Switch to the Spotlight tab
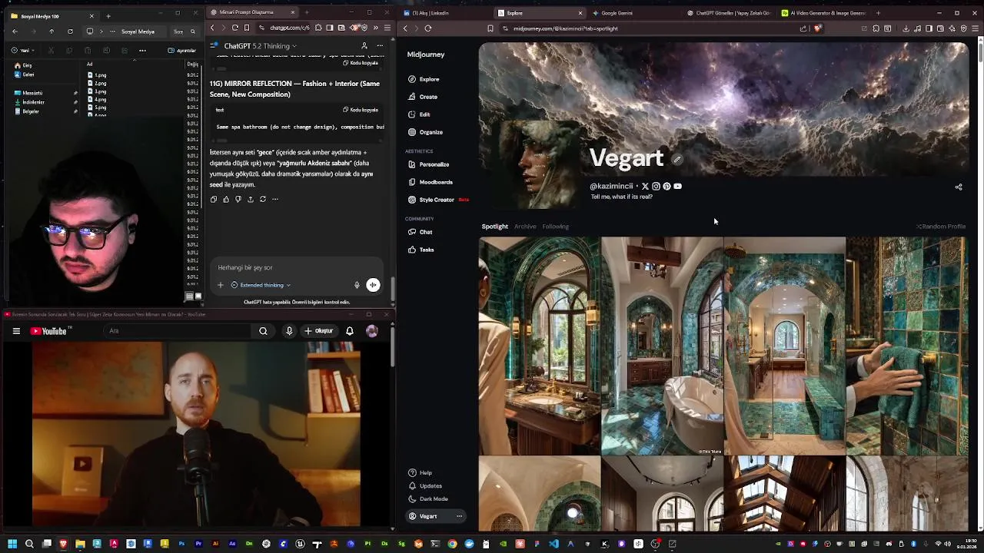 [494, 227]
